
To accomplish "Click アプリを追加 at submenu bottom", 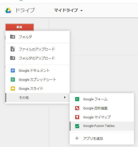I will pyautogui.click(x=102, y=138).
